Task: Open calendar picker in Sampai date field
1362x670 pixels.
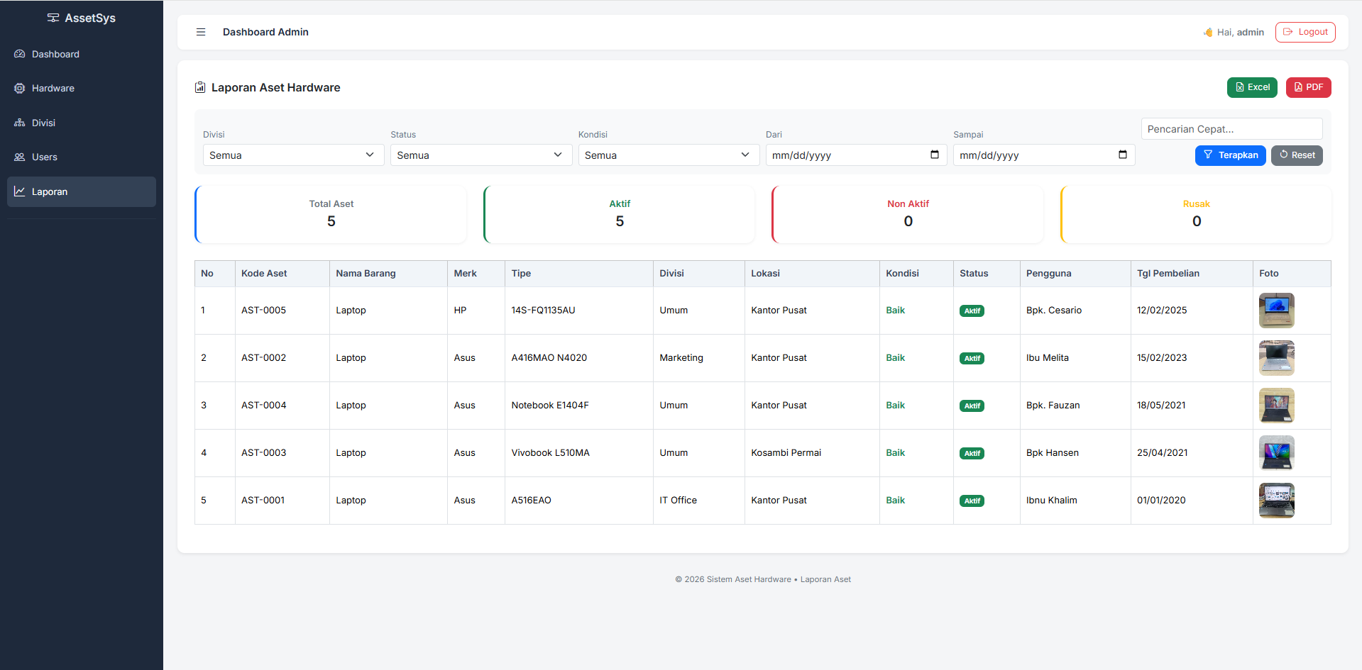Action: pos(1122,155)
